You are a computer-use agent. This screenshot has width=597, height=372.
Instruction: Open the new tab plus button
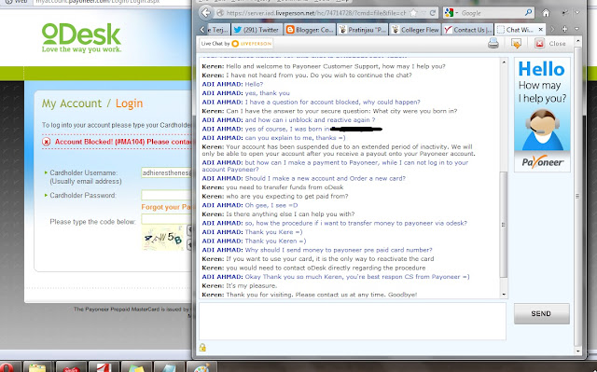tap(564, 29)
